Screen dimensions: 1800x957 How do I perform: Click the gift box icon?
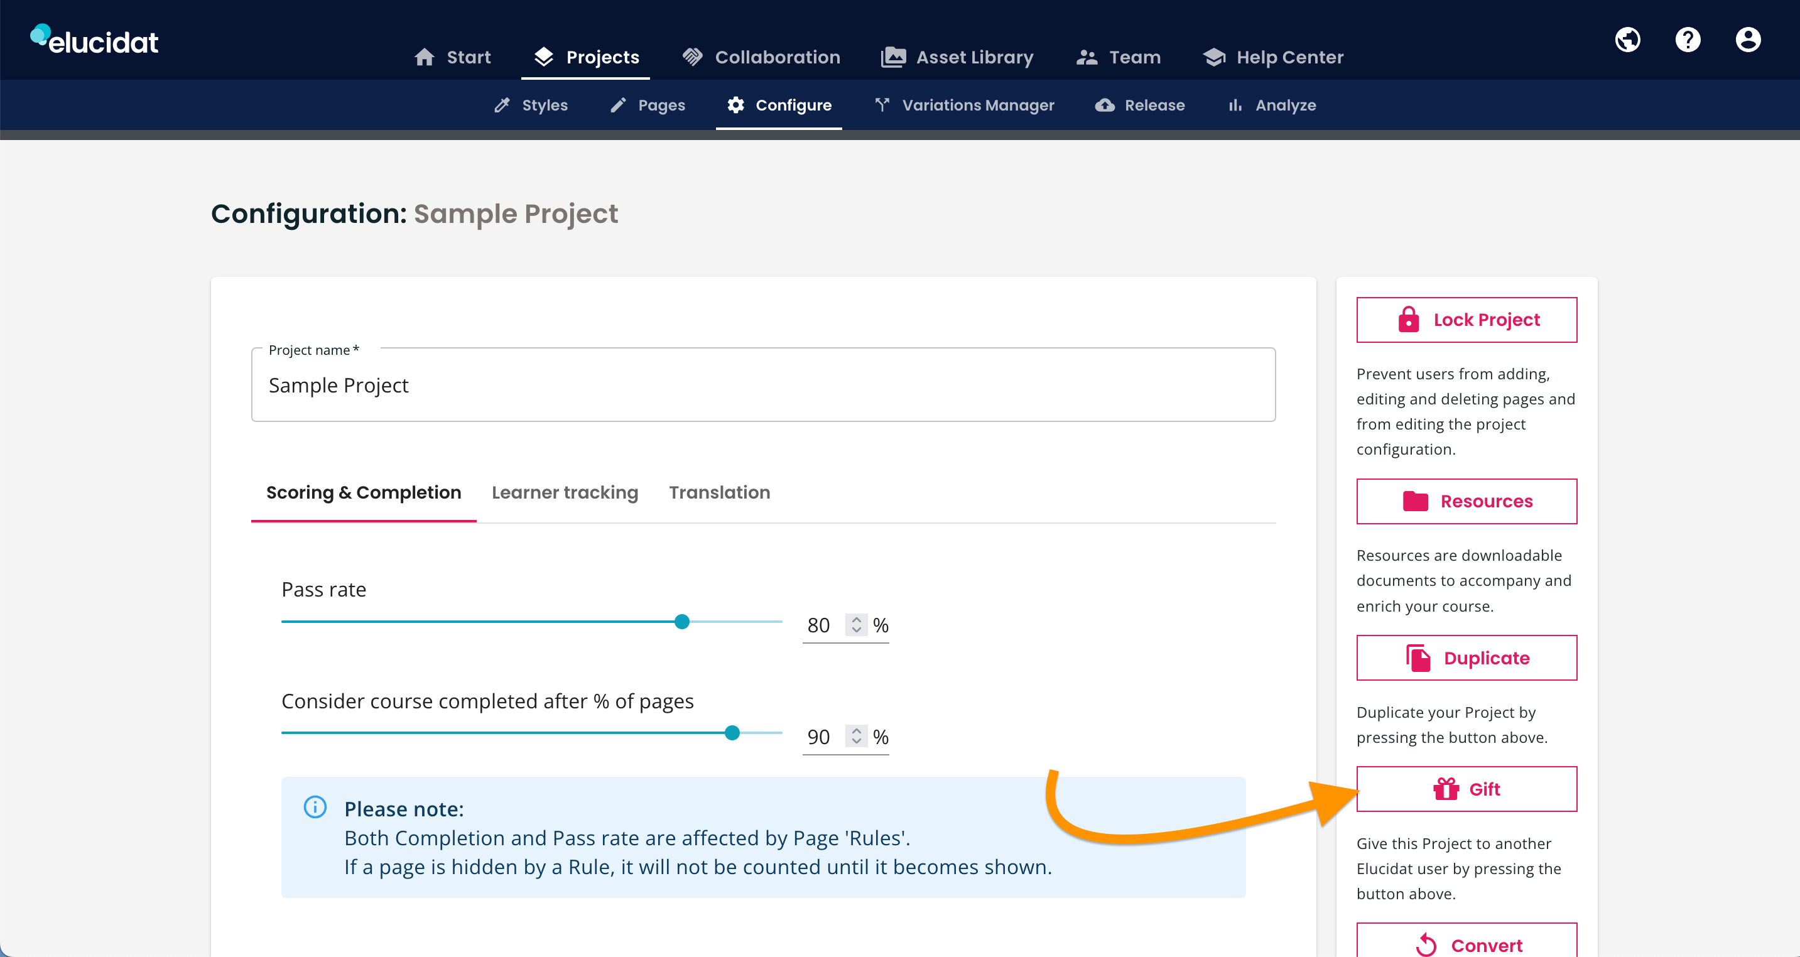click(1446, 789)
